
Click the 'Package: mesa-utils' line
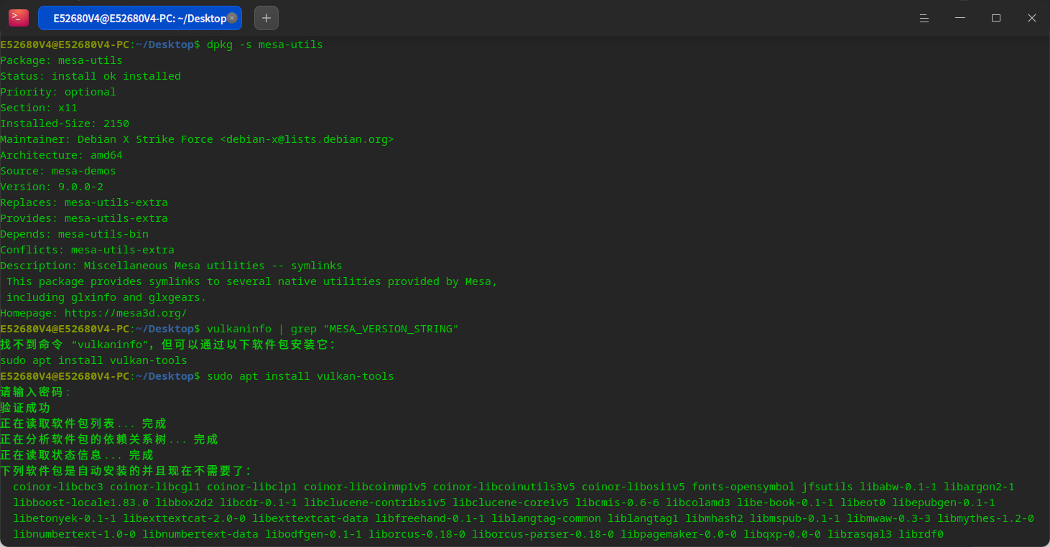(x=61, y=60)
